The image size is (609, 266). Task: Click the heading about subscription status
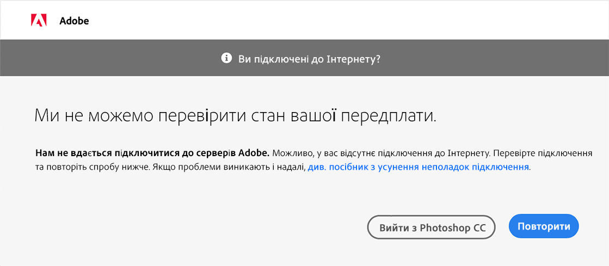coord(236,116)
